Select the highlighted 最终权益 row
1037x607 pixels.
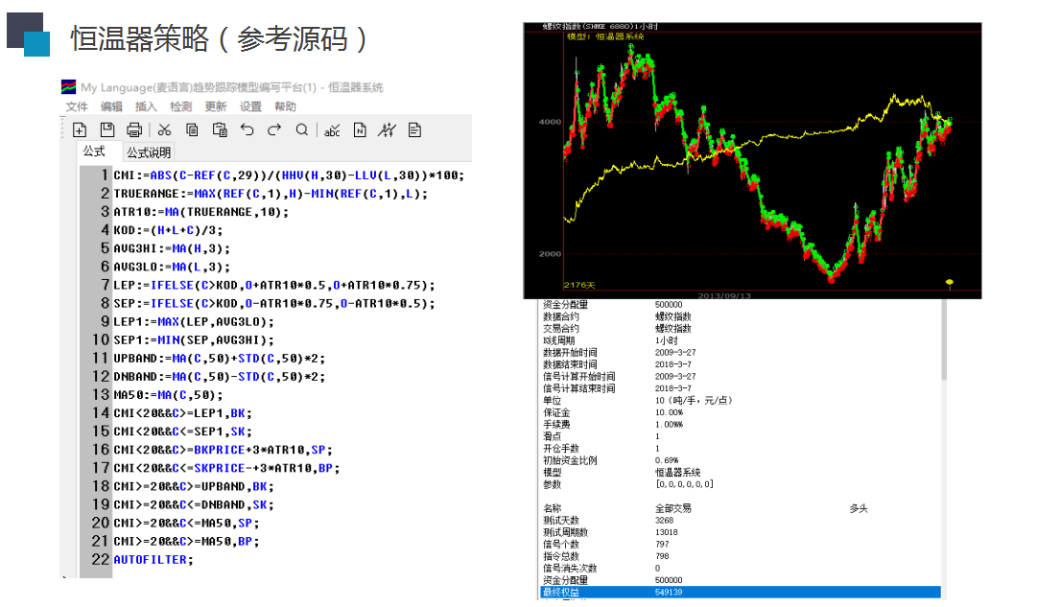point(741,592)
